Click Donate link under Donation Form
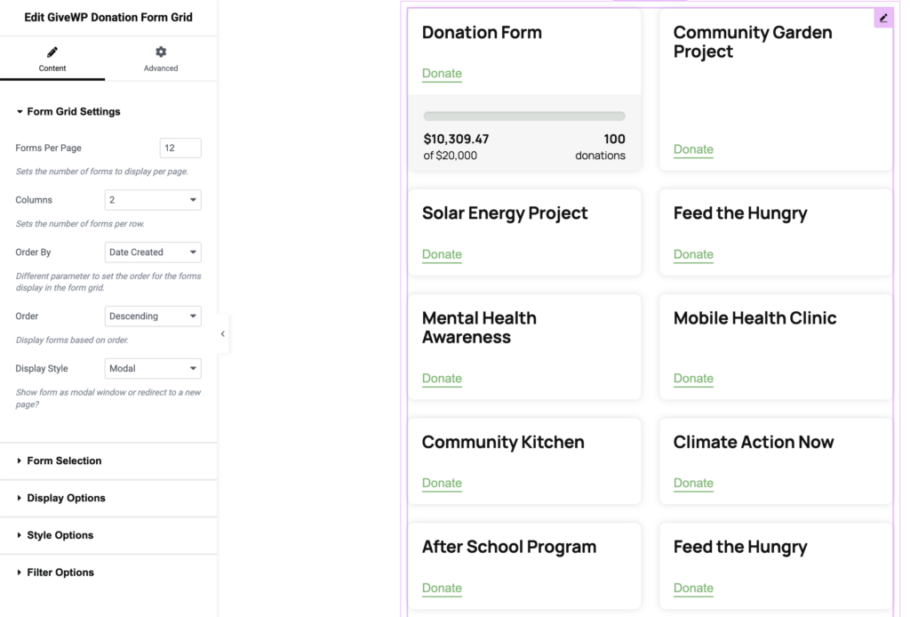Image resolution: width=910 pixels, height=617 pixels. 442,74
